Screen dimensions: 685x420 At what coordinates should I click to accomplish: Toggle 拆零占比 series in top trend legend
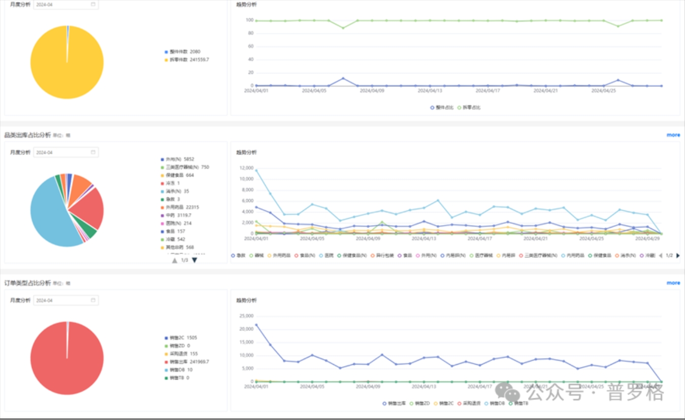470,108
